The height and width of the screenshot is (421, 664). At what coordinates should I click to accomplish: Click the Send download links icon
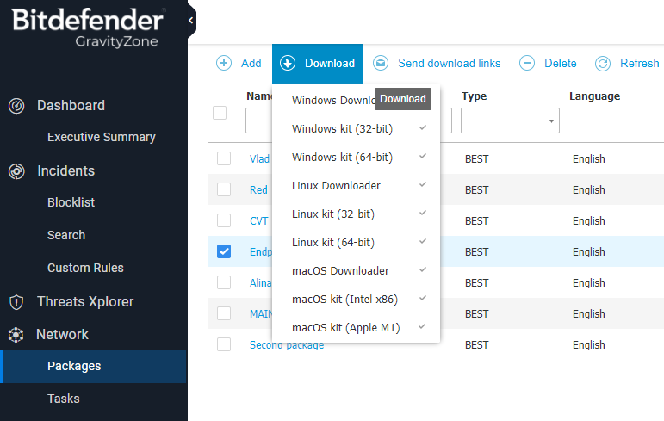(x=381, y=63)
